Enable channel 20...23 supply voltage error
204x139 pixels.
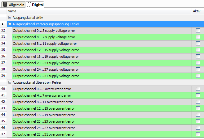pyautogui.click(x=198, y=63)
